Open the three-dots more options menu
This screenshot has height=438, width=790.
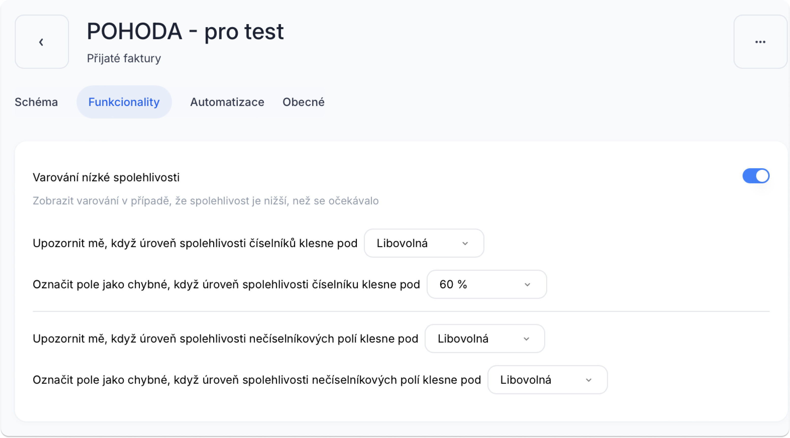click(x=760, y=42)
